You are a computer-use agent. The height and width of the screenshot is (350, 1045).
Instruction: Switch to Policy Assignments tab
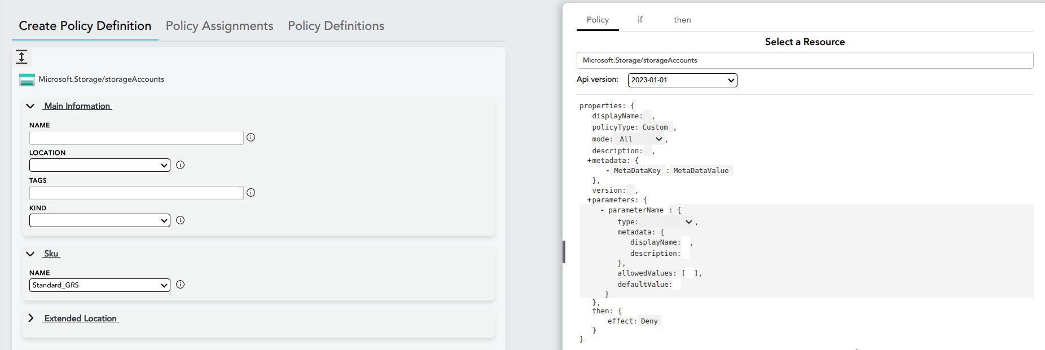(219, 26)
